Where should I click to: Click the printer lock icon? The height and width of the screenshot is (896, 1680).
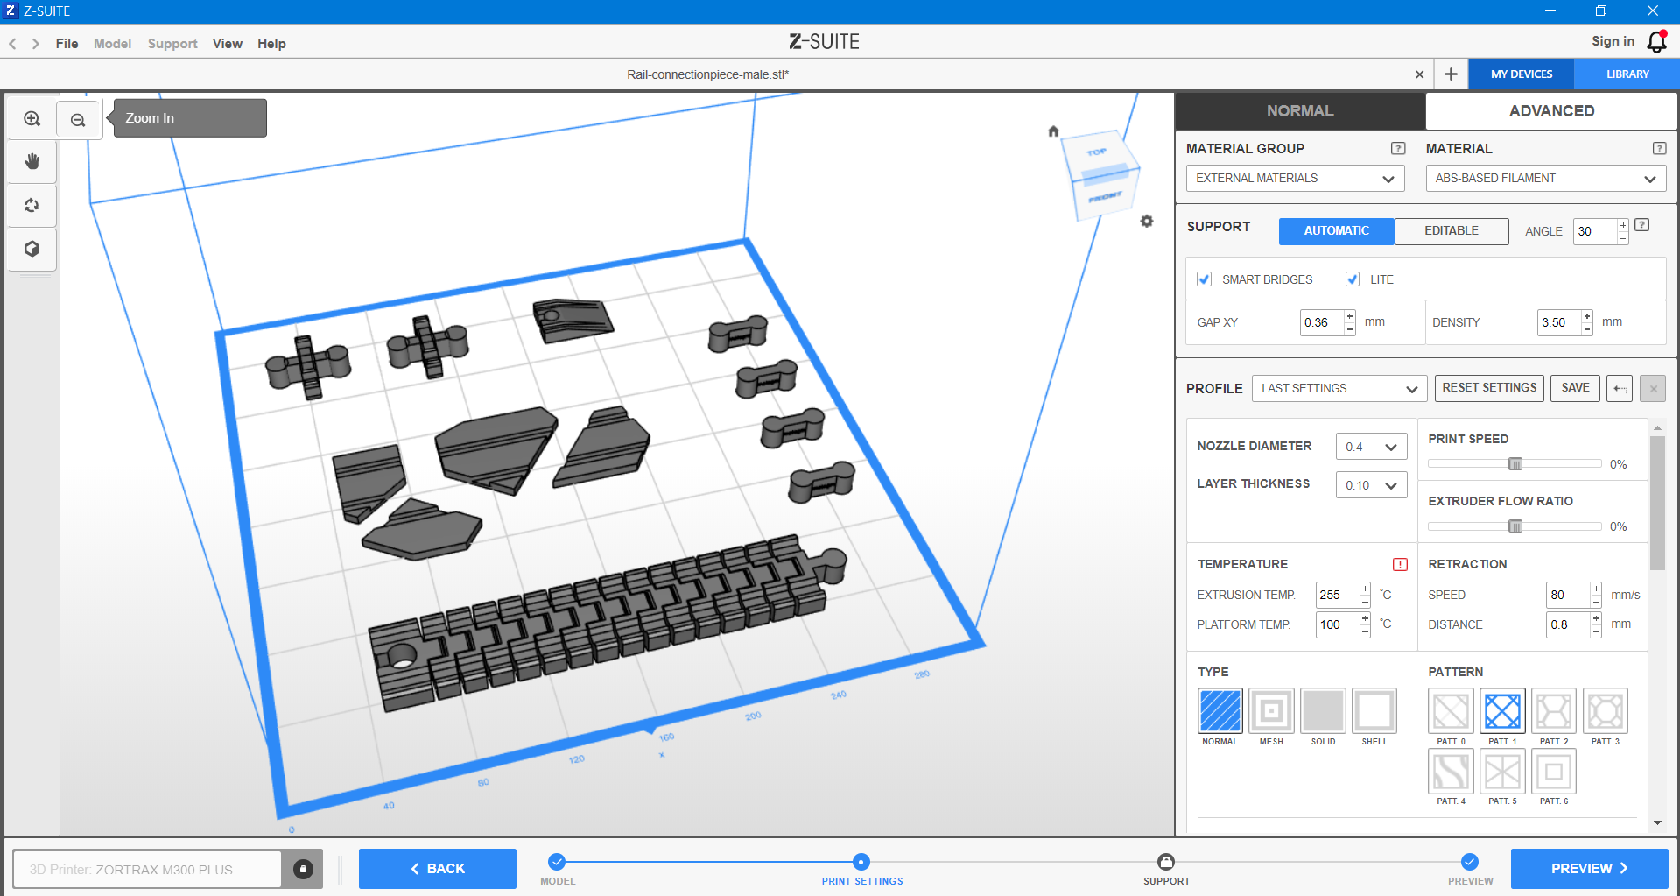[x=303, y=869]
